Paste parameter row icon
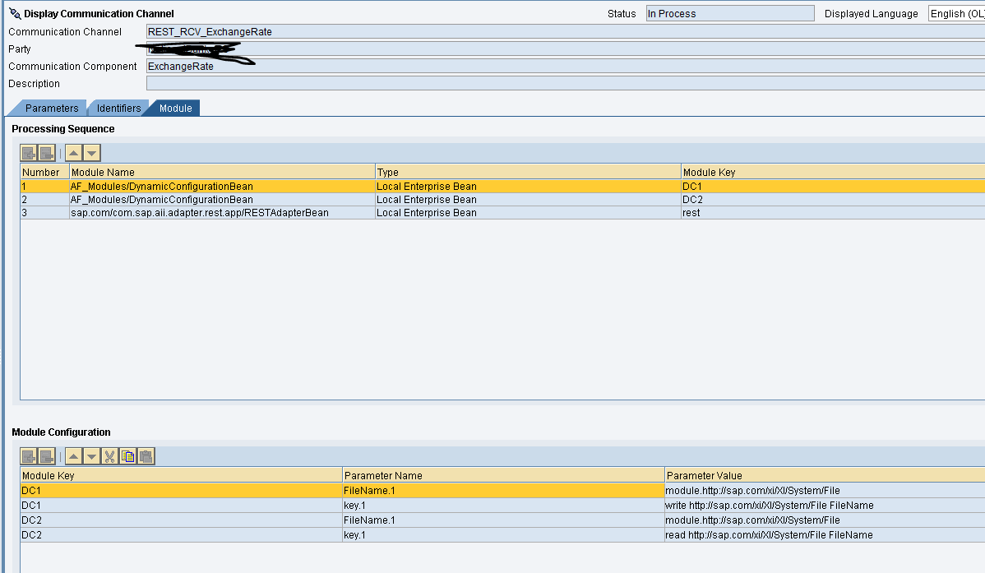The height and width of the screenshot is (573, 985). [x=146, y=456]
